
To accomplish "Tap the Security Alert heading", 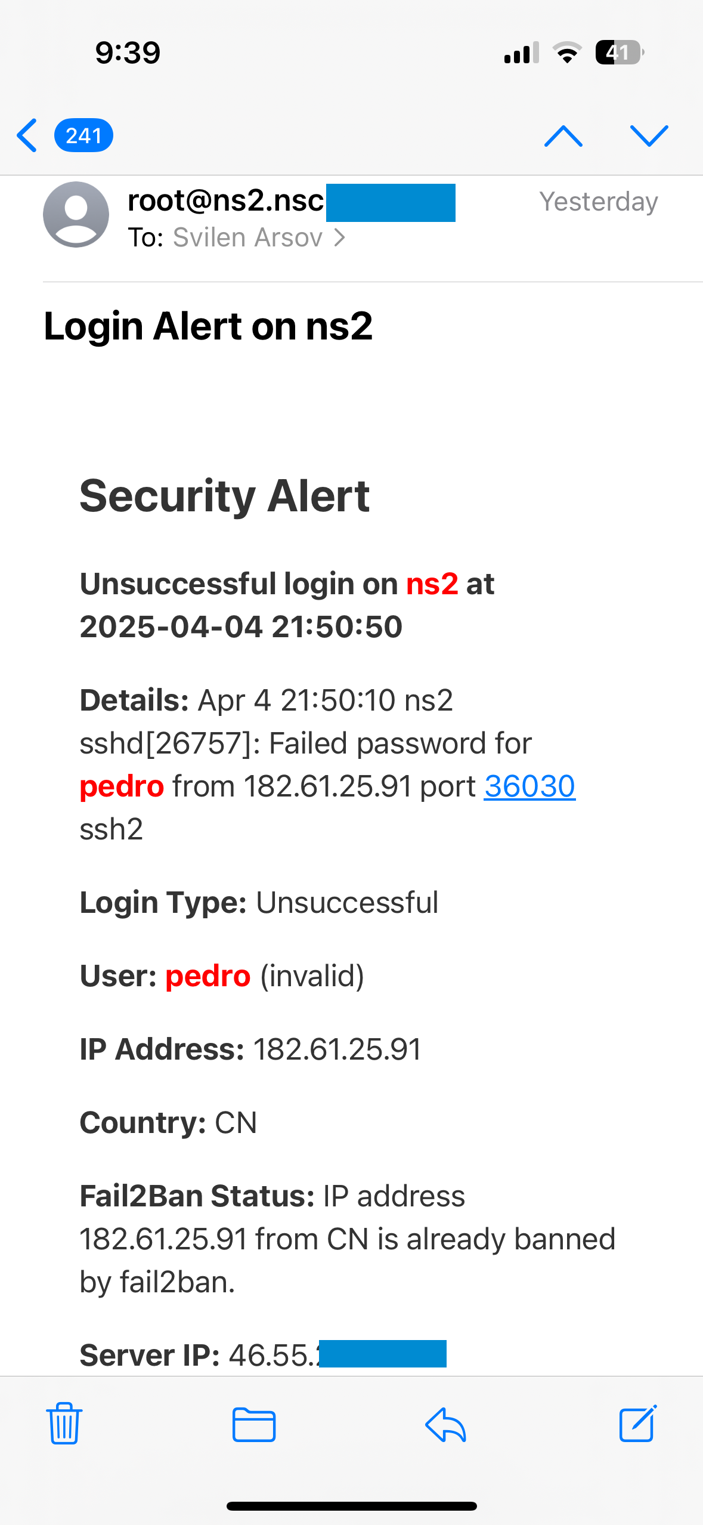I will [225, 496].
